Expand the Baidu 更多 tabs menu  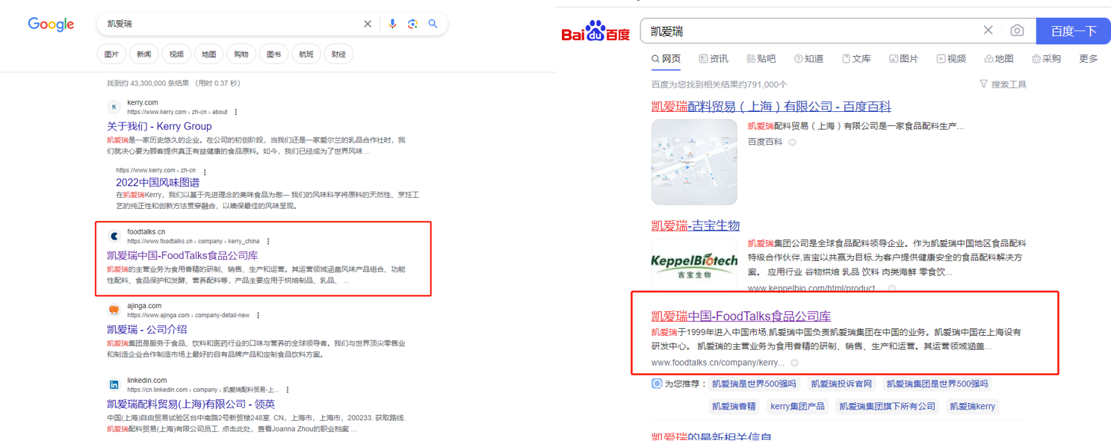tap(1089, 59)
